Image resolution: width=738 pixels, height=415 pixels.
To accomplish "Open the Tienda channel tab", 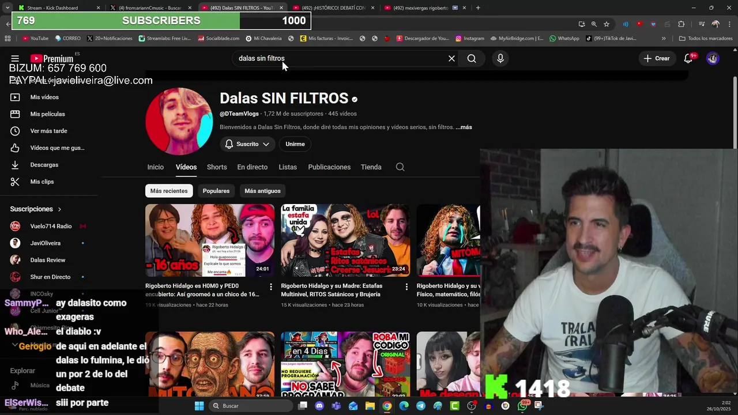I will tap(371, 167).
